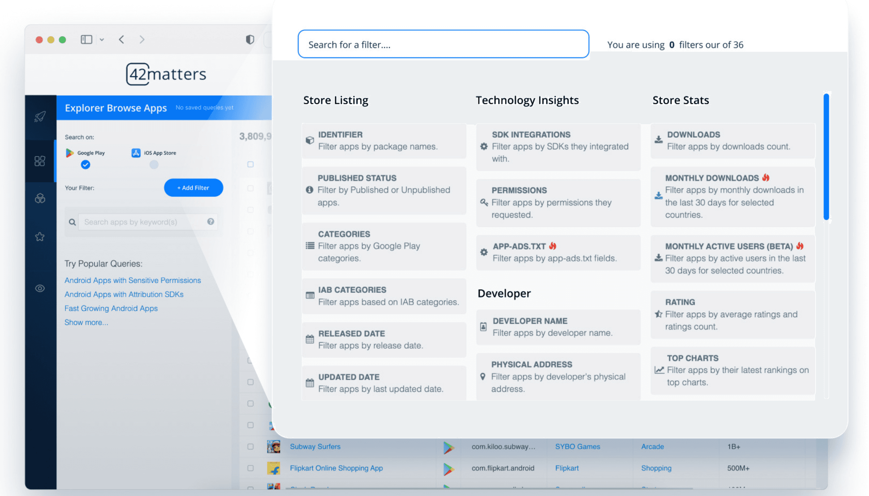This screenshot has width=869, height=496.
Task: Open the star favorites sidebar icon
Action: (40, 236)
